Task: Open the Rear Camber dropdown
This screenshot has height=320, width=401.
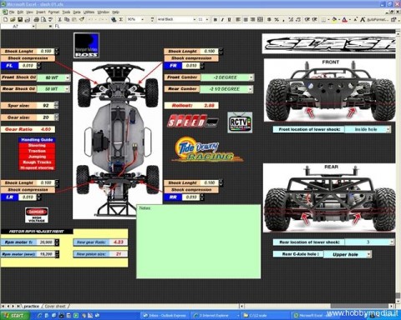Action: click(251, 89)
